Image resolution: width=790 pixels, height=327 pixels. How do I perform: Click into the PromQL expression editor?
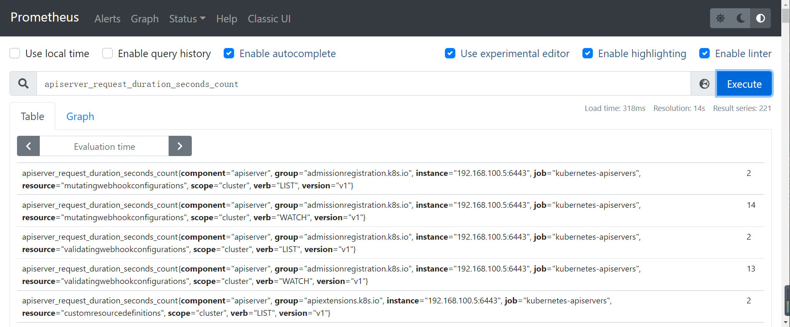point(360,84)
